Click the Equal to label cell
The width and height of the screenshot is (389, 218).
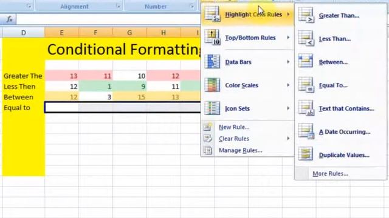(23, 108)
